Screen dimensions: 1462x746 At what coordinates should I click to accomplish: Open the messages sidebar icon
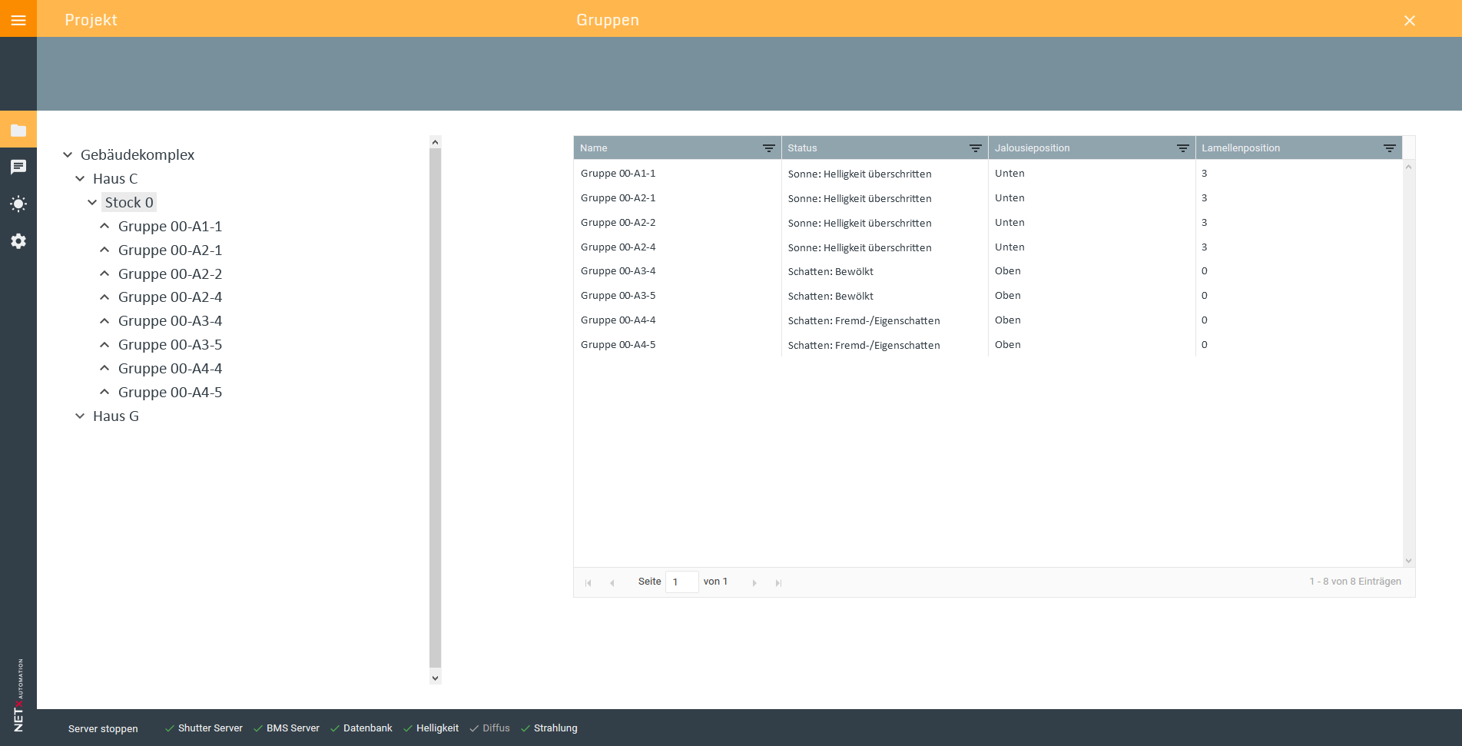(x=18, y=167)
